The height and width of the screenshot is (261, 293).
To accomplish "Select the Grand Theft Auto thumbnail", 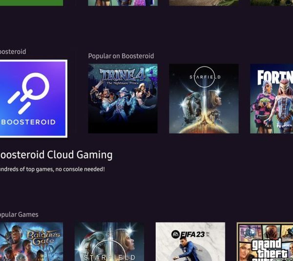I will tap(265, 242).
